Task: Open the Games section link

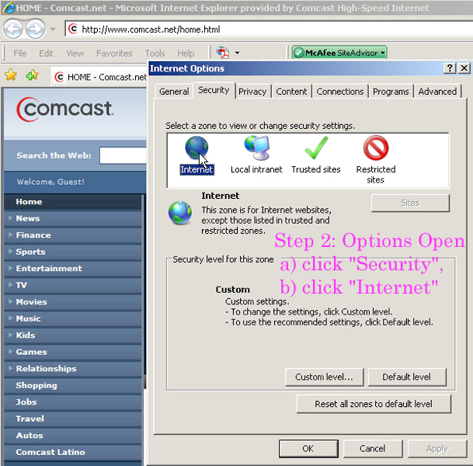Action: (x=31, y=352)
